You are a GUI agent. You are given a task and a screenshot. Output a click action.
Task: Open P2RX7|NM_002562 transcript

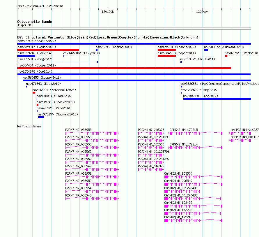click(92, 155)
